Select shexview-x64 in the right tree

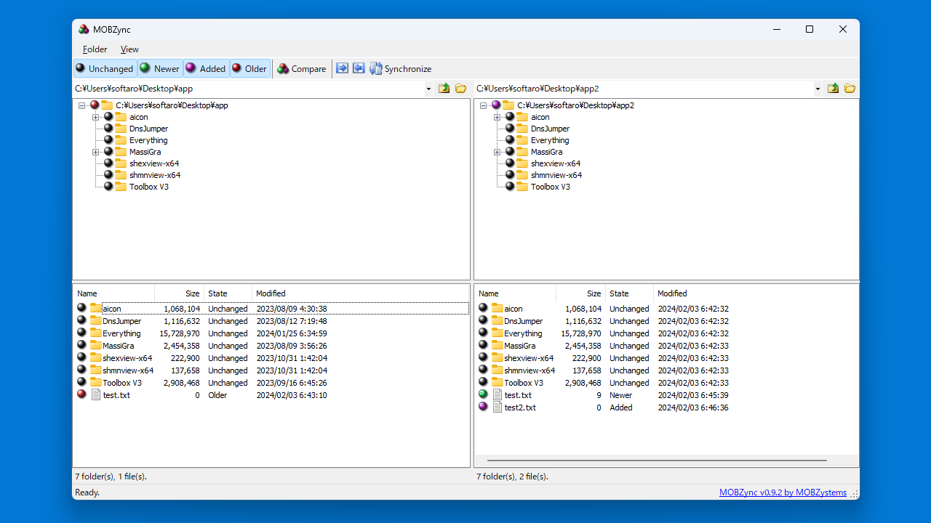click(556, 163)
